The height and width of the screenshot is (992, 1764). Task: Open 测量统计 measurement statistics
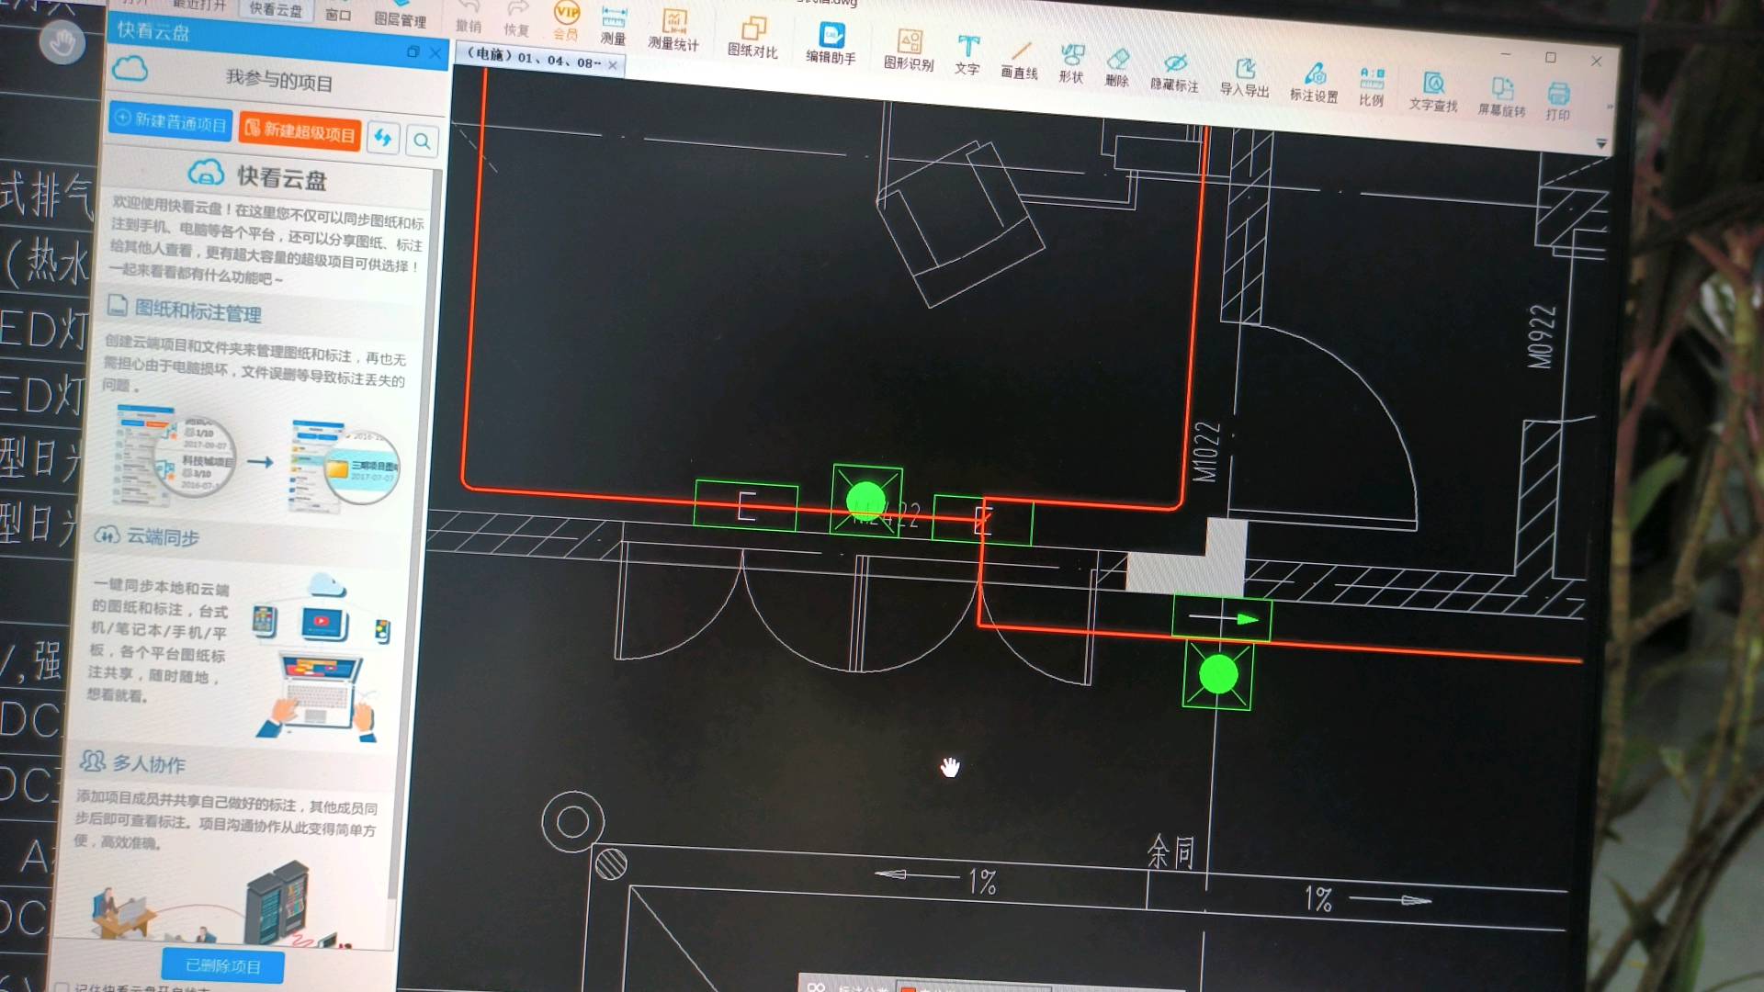click(673, 31)
